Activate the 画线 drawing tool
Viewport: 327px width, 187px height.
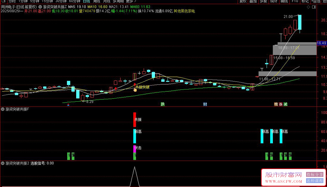click(284, 1)
